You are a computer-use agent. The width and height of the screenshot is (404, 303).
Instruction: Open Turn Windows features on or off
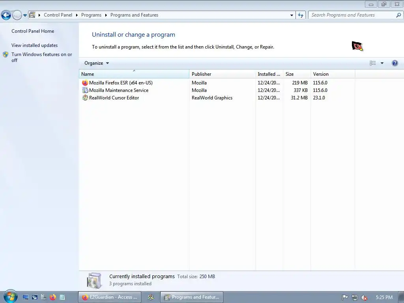click(41, 57)
